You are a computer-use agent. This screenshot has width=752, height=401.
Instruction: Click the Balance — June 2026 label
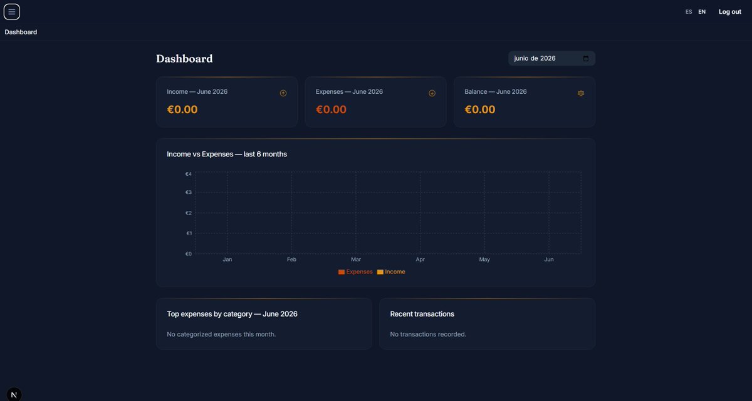[x=496, y=91]
